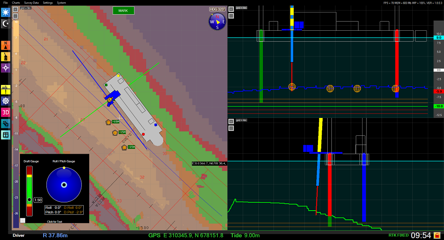Click the plus button on upper profile view

tap(231, 8)
